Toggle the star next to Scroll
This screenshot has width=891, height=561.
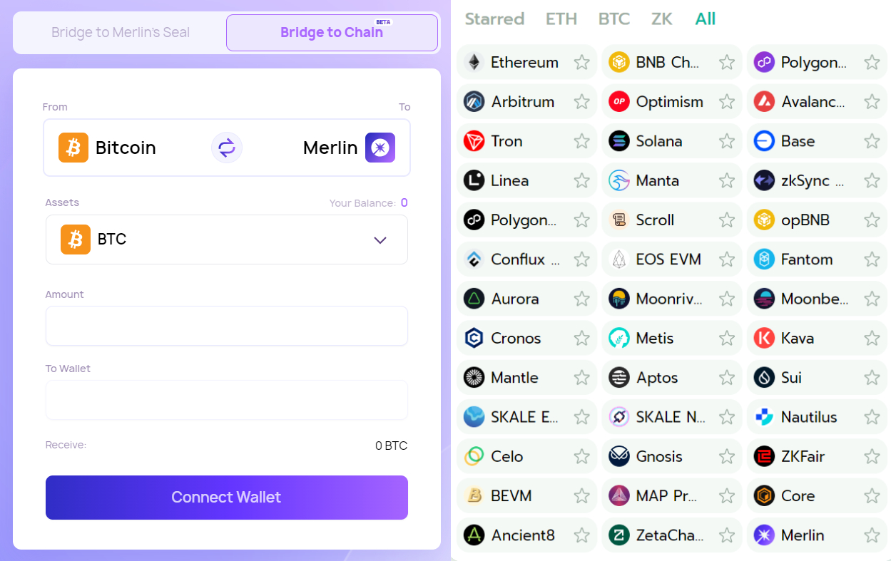click(x=727, y=220)
